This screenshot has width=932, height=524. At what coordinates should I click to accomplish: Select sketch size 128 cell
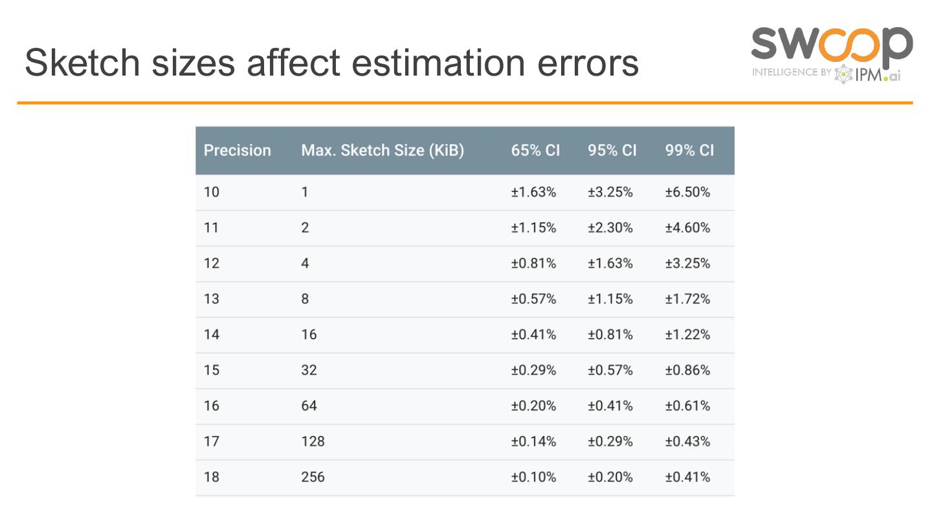click(313, 441)
